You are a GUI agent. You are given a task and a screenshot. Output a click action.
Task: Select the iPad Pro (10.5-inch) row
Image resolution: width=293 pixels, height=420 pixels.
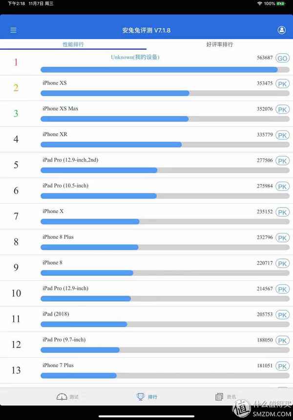click(122, 190)
